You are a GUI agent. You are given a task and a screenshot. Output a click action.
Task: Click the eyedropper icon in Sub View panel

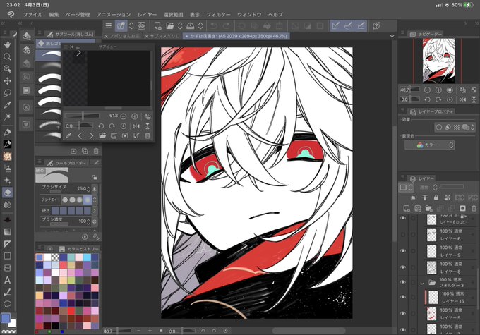pyautogui.click(x=68, y=135)
